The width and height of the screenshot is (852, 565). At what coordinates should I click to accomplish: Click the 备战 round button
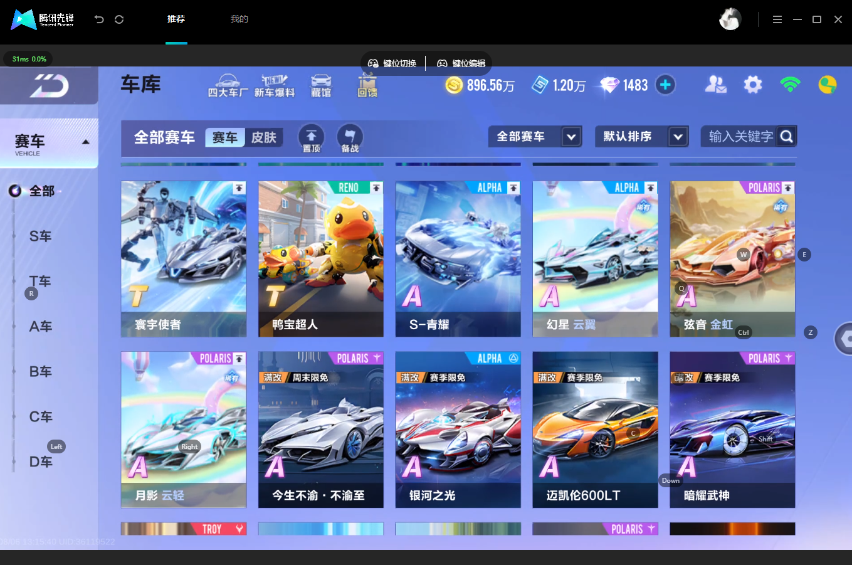coord(350,138)
